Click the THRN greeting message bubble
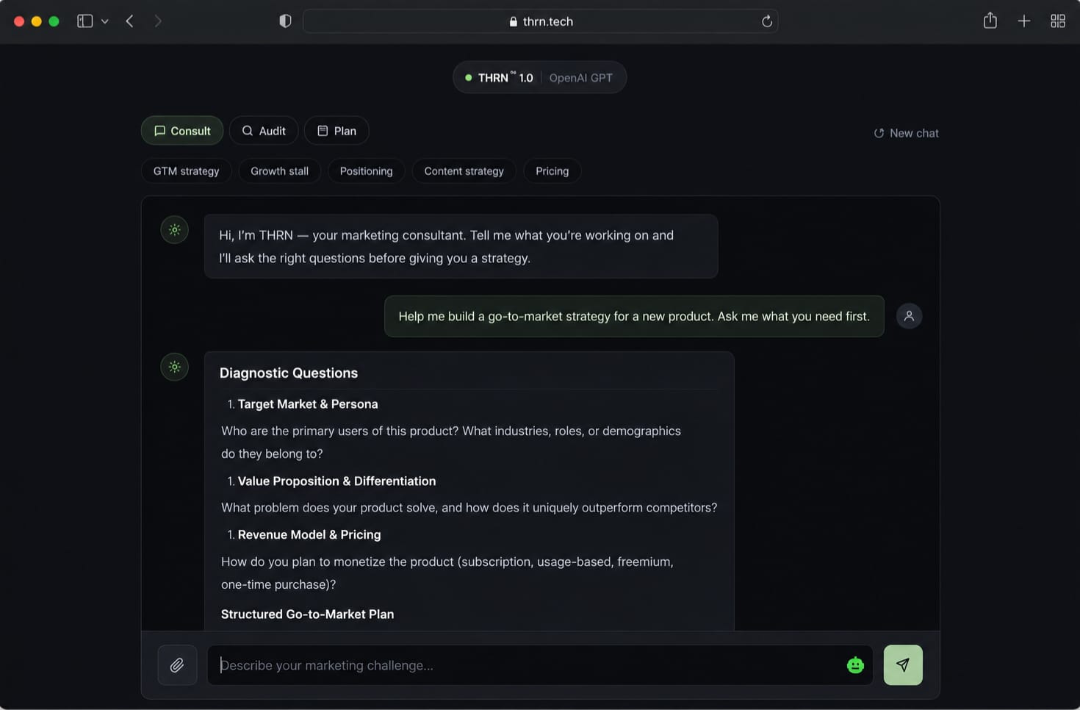The height and width of the screenshot is (710, 1080). point(461,246)
